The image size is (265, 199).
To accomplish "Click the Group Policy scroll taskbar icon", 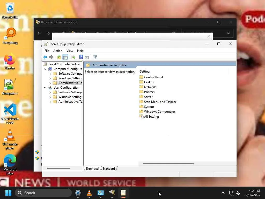I will pos(123,193).
